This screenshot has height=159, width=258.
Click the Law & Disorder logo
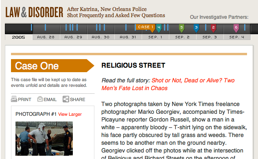click(x=34, y=12)
